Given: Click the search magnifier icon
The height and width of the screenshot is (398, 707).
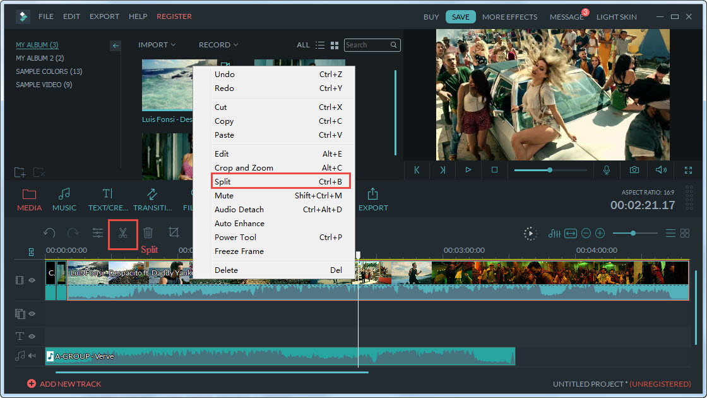Looking at the screenshot, I should (394, 45).
